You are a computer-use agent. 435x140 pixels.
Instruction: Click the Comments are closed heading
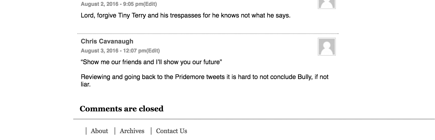pyautogui.click(x=122, y=109)
